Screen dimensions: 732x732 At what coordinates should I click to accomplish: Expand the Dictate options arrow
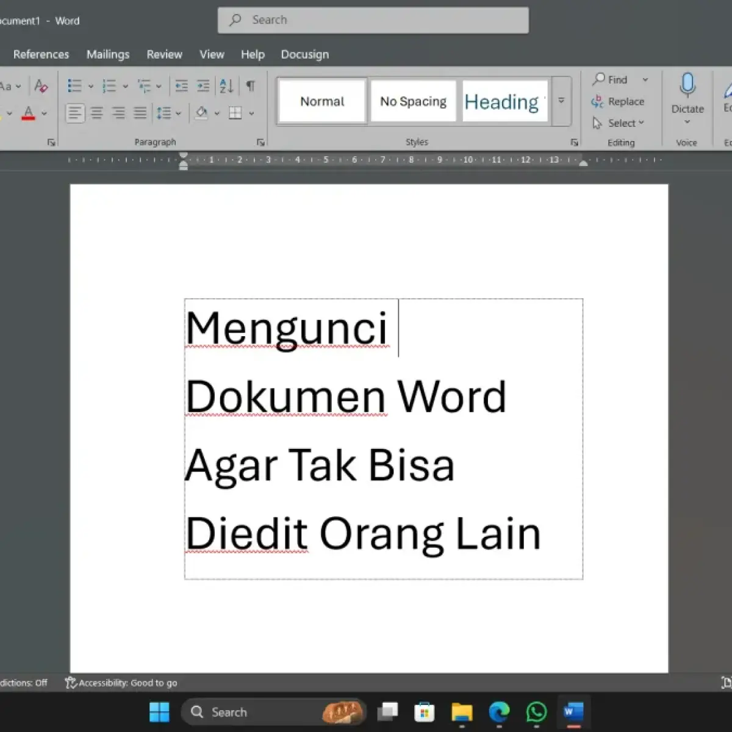[x=687, y=123]
